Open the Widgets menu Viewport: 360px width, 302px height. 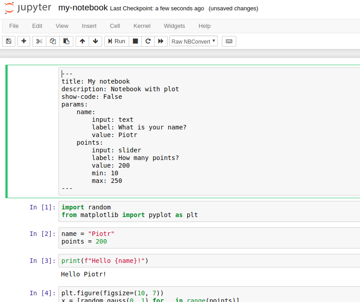pos(175,26)
